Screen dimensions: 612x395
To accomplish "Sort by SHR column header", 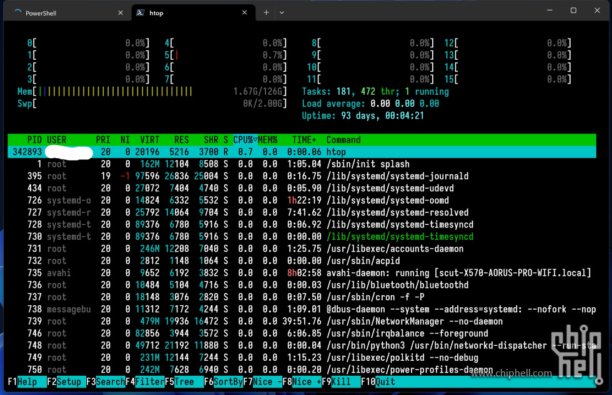I will tap(211, 140).
